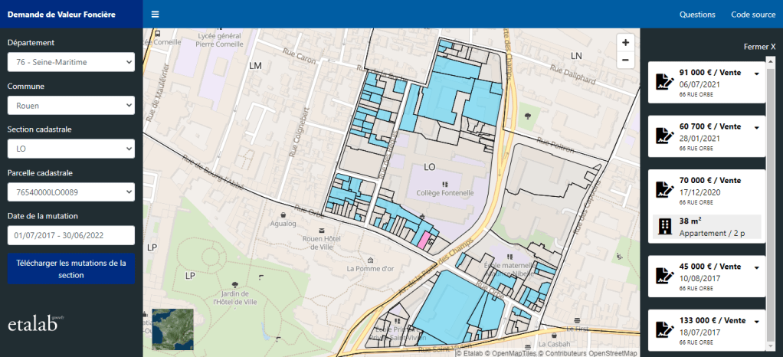The image size is (783, 357).
Task: Click the sale icon on 60 700 € card
Action: coord(663,136)
